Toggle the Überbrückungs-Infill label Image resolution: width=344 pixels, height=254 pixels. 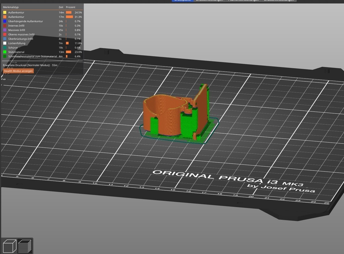(x=20, y=39)
